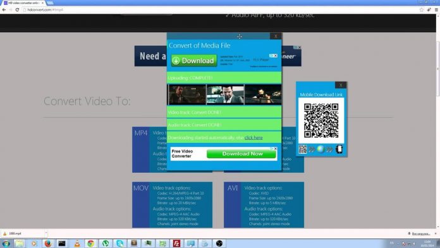The image size is (440, 248).
Task: Follow the "click here" download link
Action: (x=254, y=138)
